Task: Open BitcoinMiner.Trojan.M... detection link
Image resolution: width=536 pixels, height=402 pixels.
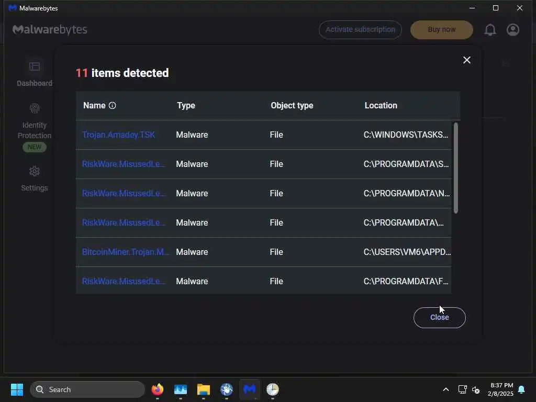Action: click(125, 252)
